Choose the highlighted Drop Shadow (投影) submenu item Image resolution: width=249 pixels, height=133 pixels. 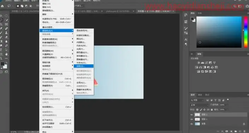[x=83, y=66]
